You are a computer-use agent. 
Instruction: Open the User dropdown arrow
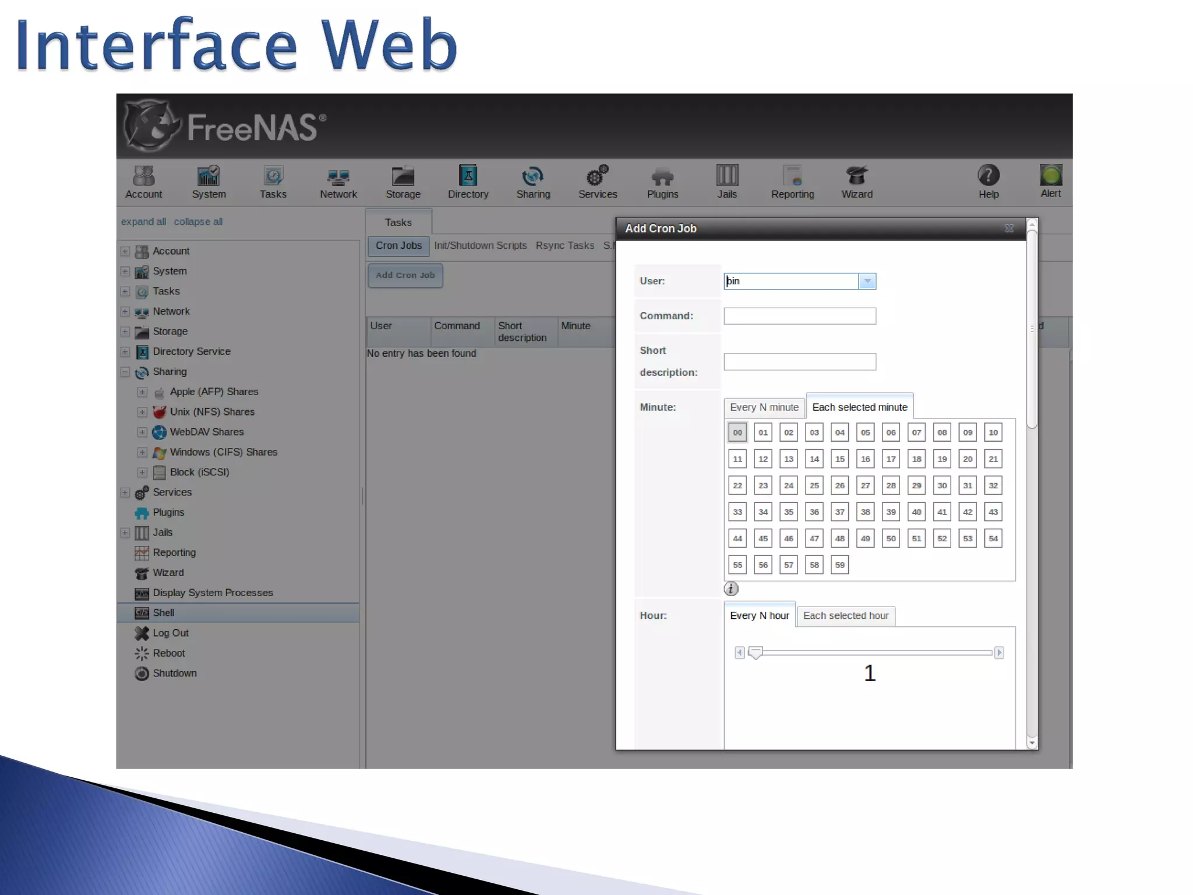click(x=867, y=281)
